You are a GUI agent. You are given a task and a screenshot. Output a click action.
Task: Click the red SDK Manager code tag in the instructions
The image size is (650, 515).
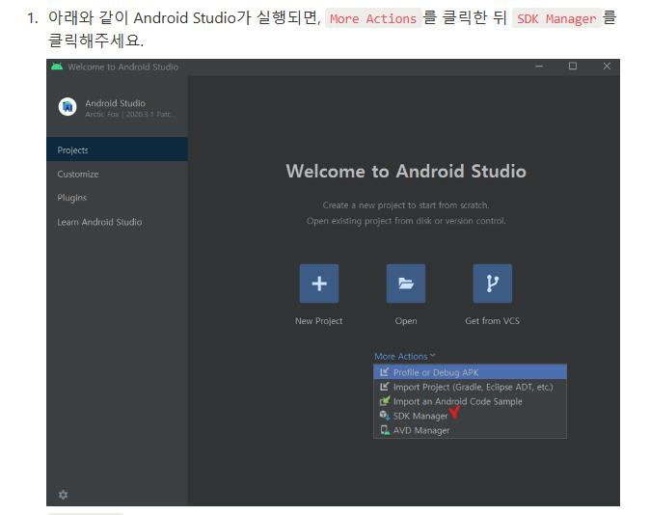(556, 18)
